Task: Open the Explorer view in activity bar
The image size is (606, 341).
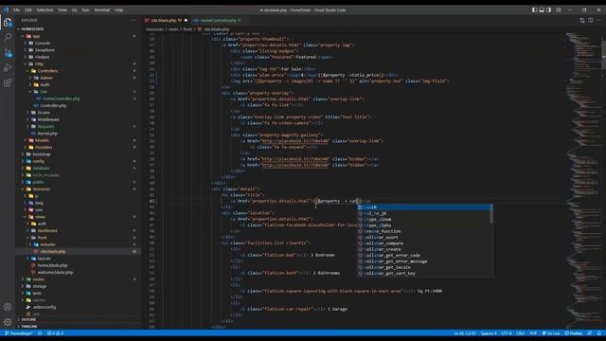Action: (x=8, y=23)
